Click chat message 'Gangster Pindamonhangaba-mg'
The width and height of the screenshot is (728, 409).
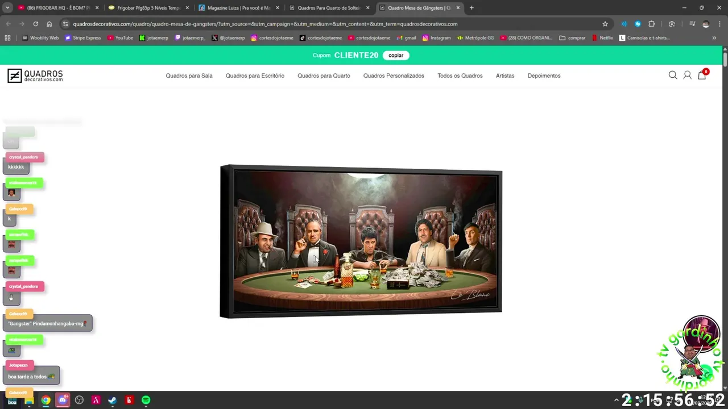click(47, 323)
